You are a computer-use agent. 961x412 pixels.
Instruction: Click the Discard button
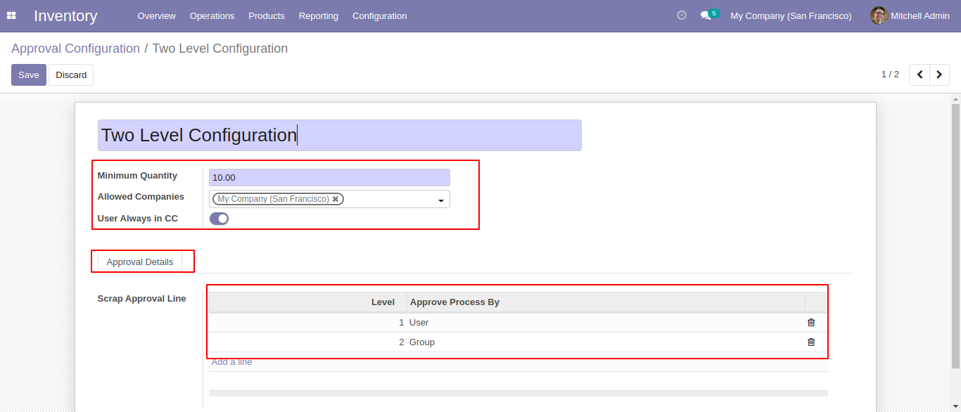tap(71, 75)
